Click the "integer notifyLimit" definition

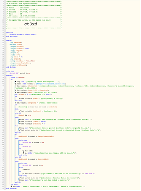click(x=18, y=65)
